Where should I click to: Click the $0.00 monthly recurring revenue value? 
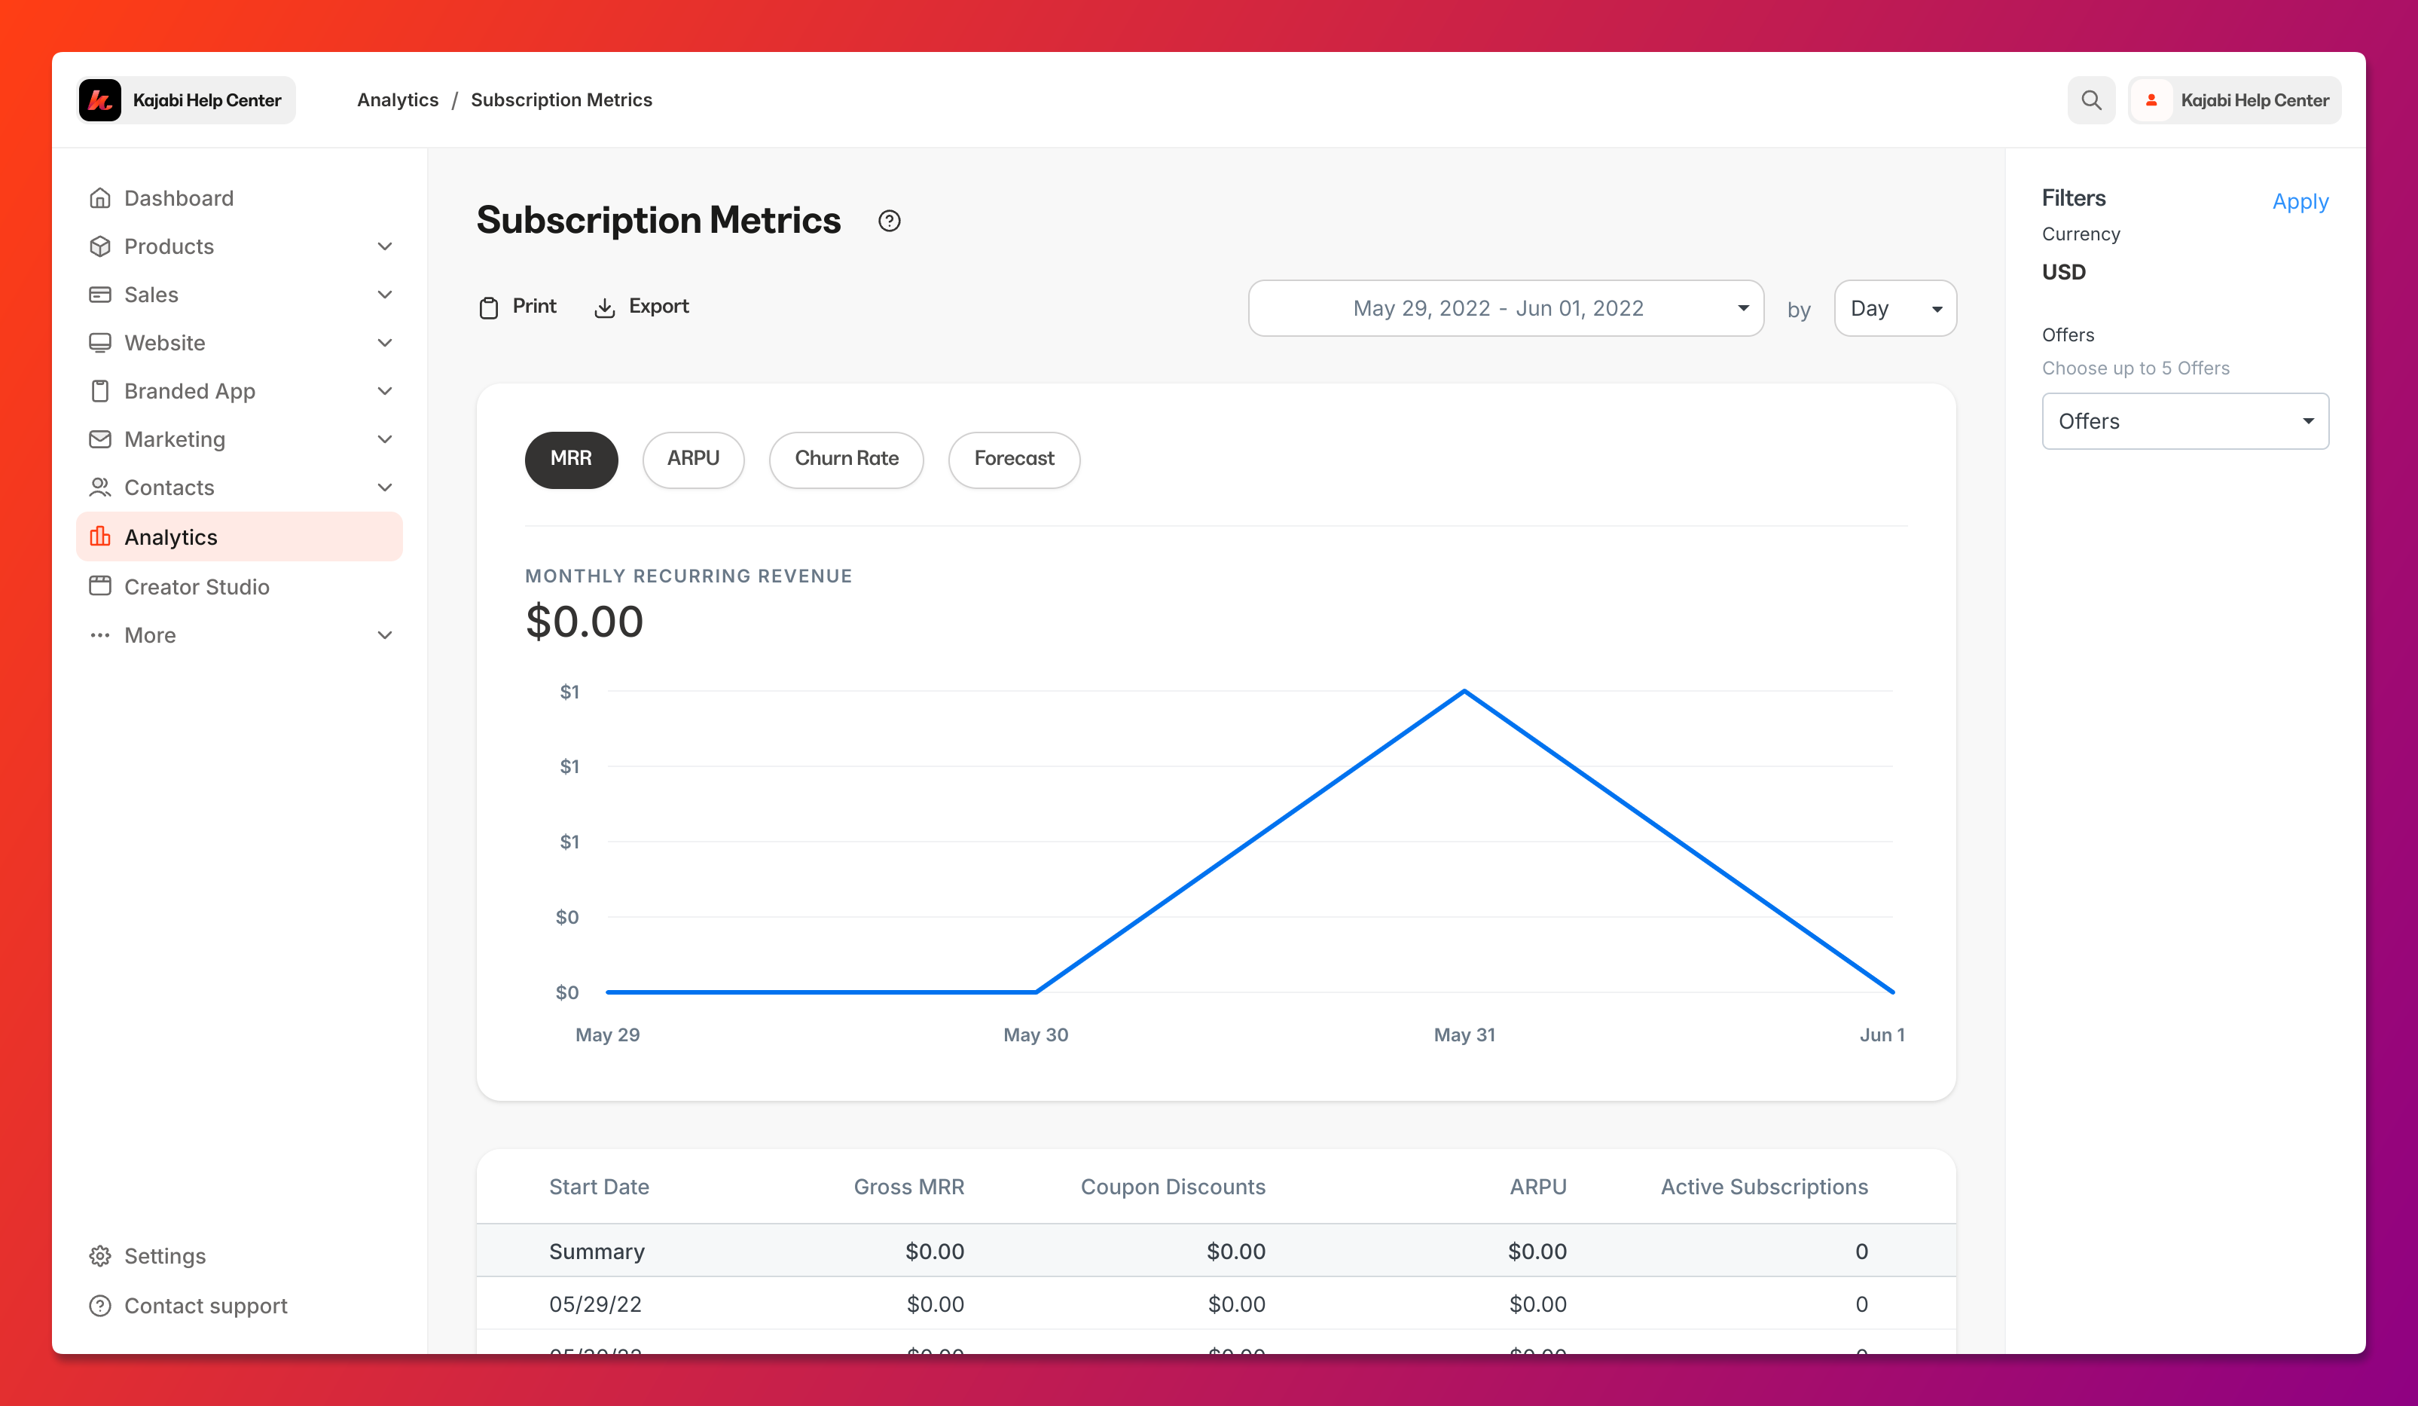(x=585, y=621)
